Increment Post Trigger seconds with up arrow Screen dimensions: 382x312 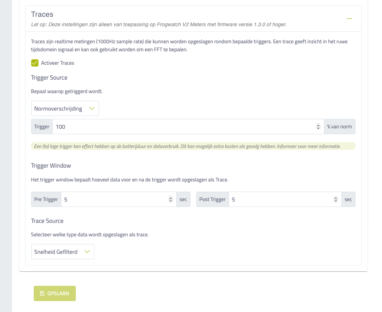(336, 198)
